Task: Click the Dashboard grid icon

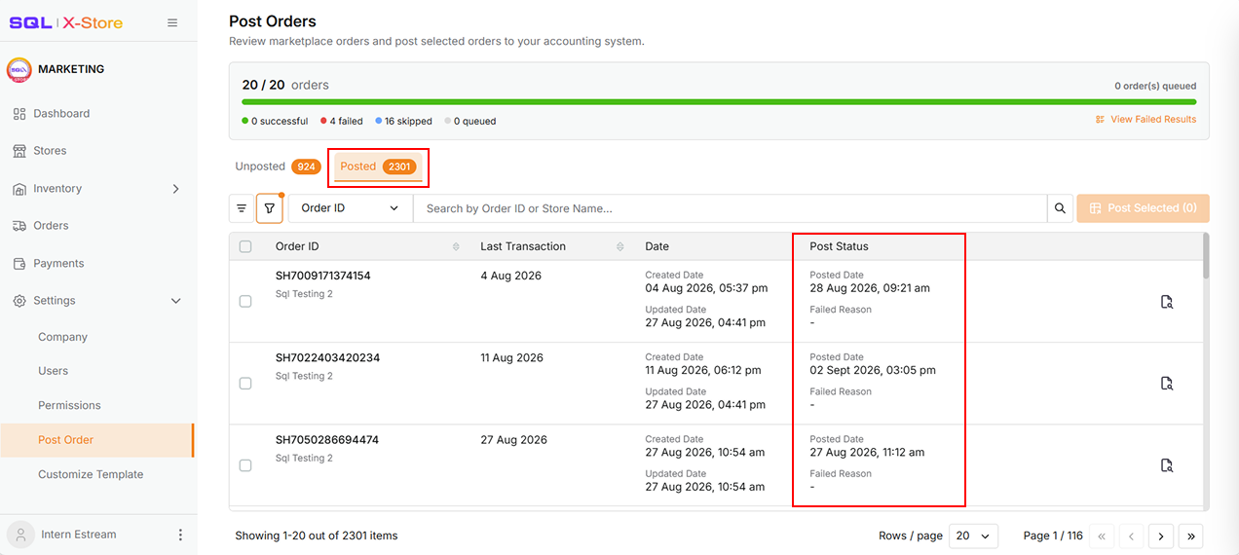Action: [x=19, y=114]
